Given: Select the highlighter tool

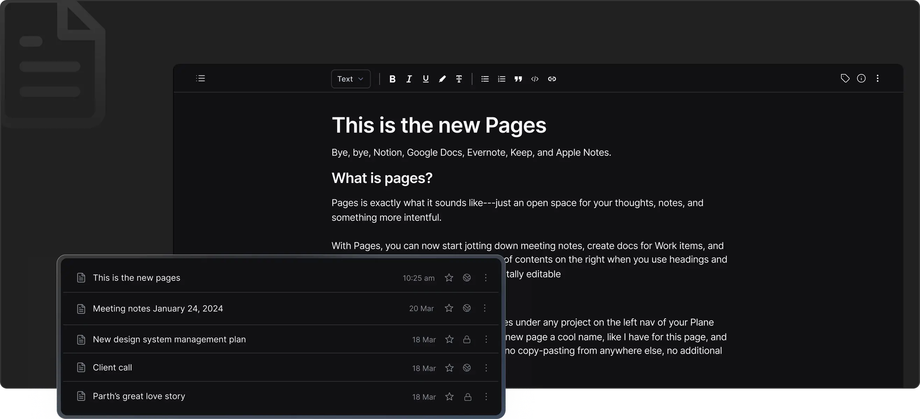Looking at the screenshot, I should pos(442,79).
